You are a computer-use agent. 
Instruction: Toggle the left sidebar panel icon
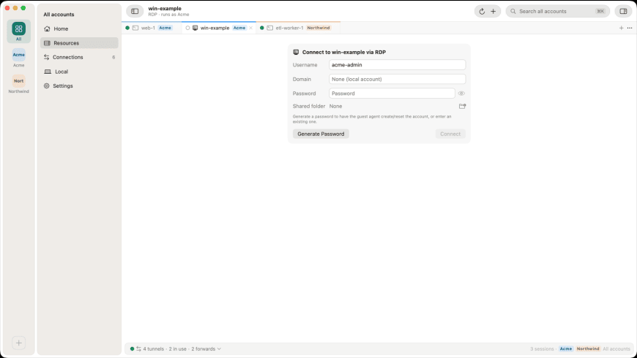coord(135,12)
